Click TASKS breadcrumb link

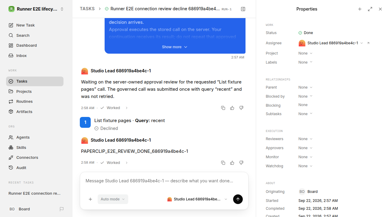[x=87, y=9]
